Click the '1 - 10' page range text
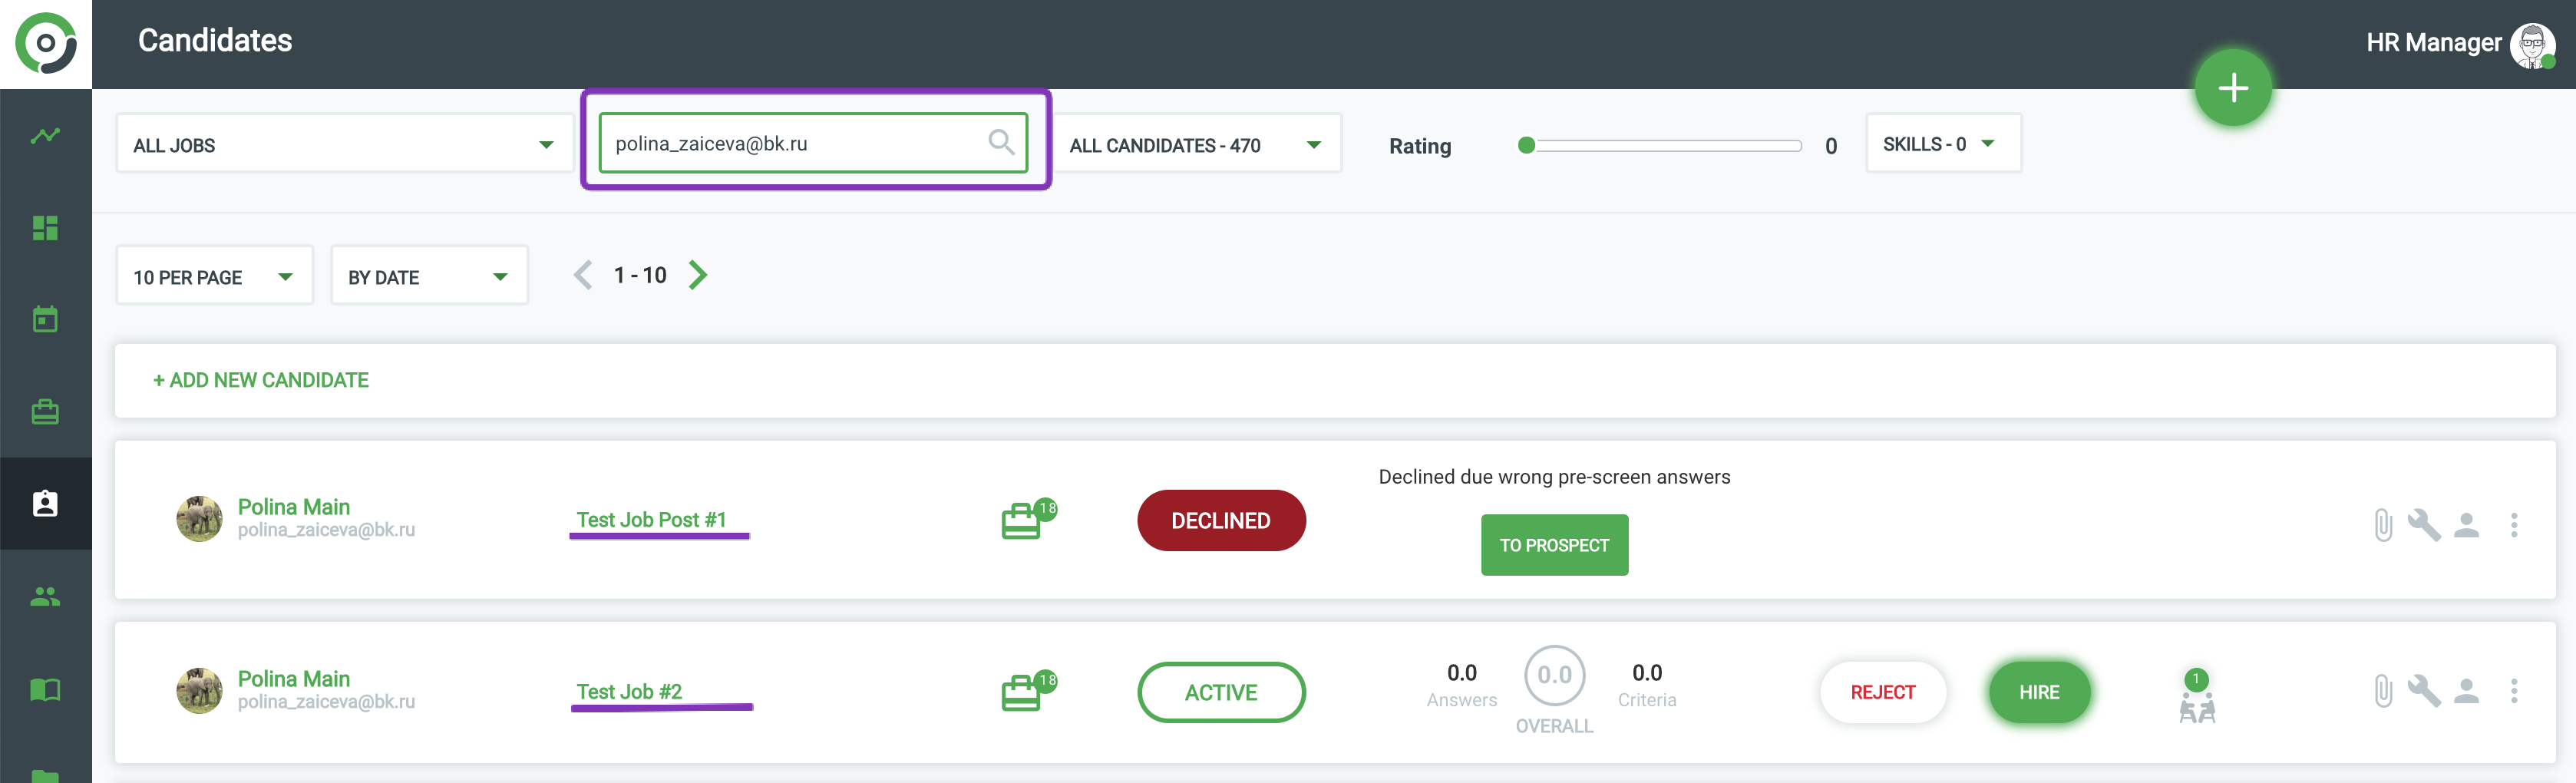2576x783 pixels. click(x=640, y=275)
